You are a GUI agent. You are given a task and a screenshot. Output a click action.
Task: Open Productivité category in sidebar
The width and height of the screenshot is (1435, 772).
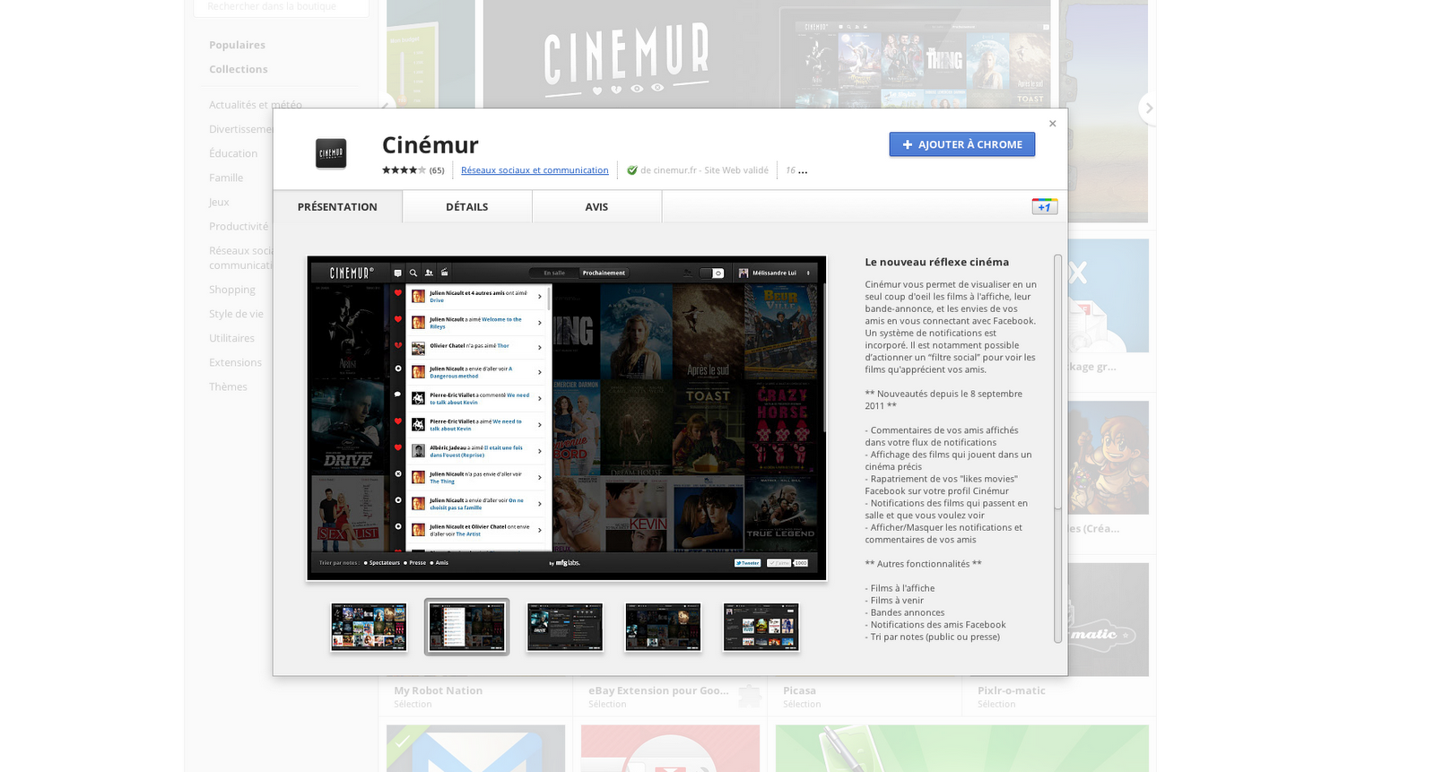(x=239, y=226)
